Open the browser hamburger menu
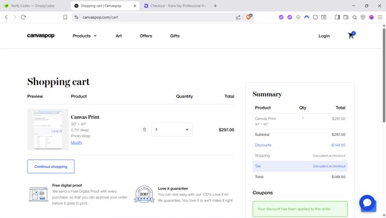This screenshot has height=218, width=386. 380,18
